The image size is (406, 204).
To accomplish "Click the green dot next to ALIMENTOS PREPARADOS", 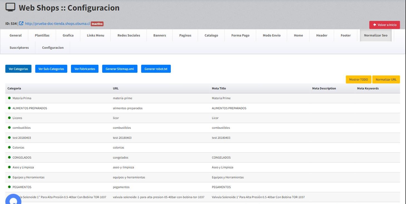I will (x=9, y=108).
